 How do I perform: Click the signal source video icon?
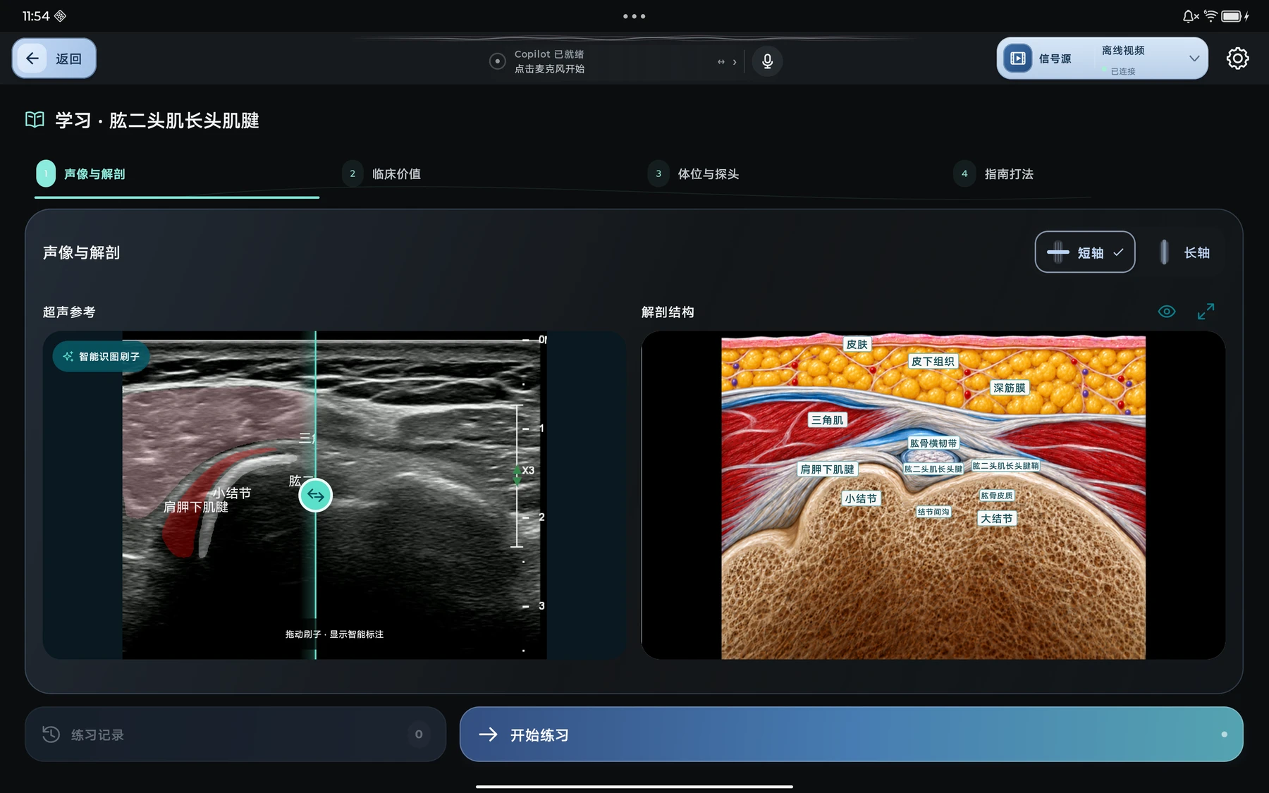click(1018, 59)
